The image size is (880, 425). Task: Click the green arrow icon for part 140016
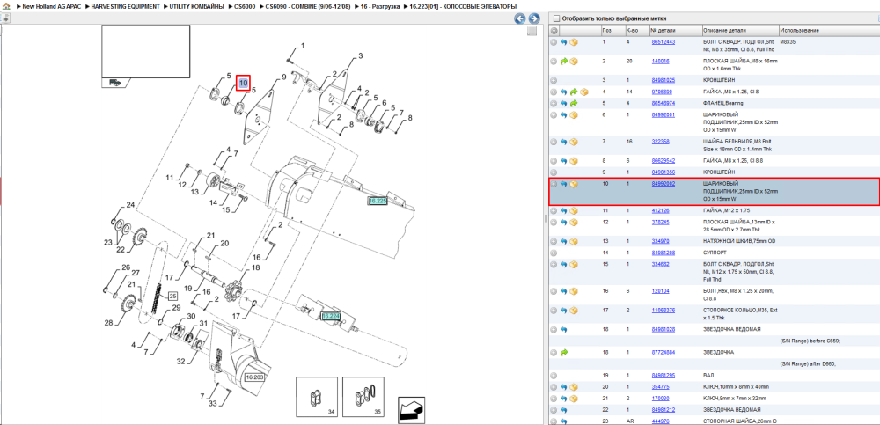pos(564,62)
